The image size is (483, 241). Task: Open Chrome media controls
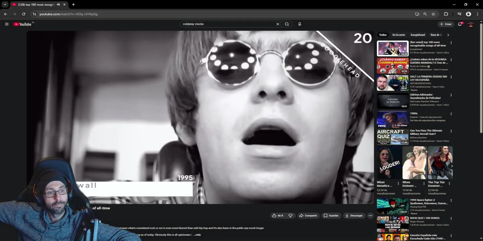tap(459, 14)
